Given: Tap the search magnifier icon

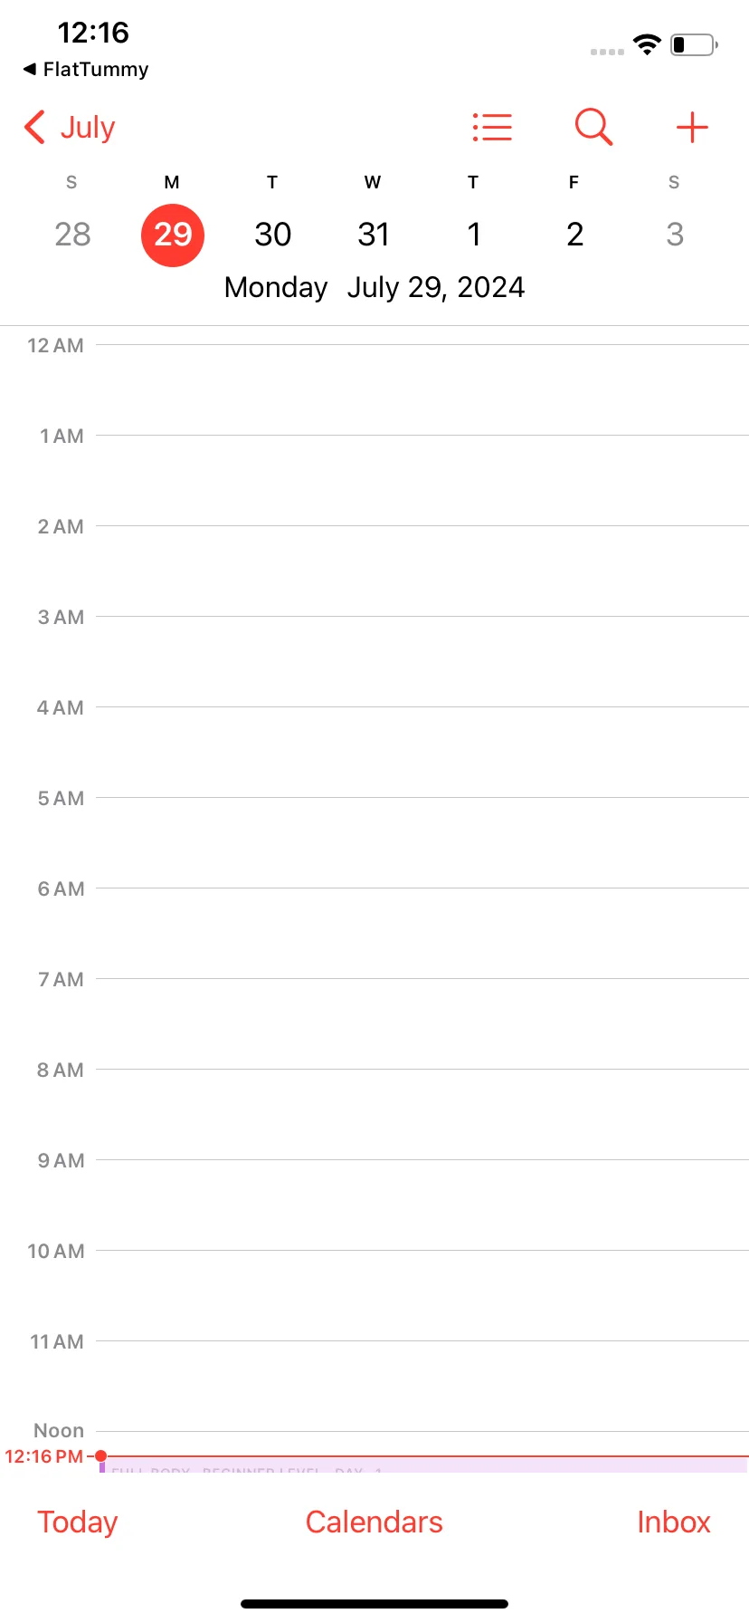Looking at the screenshot, I should [x=593, y=128].
